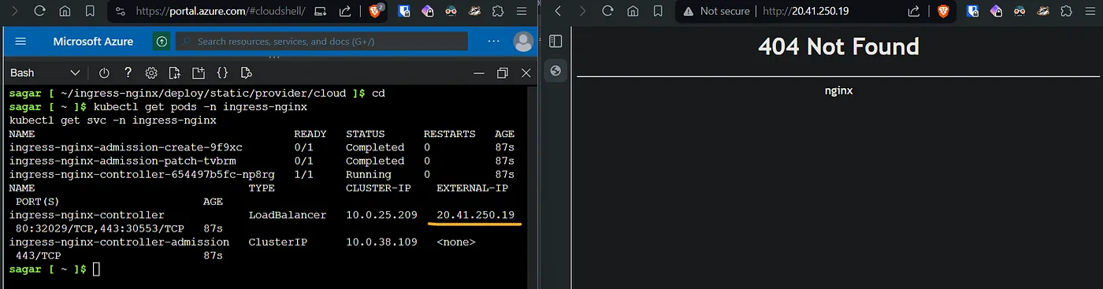Close the Cloud Shell pane
This screenshot has width=1103, height=289.
click(526, 72)
